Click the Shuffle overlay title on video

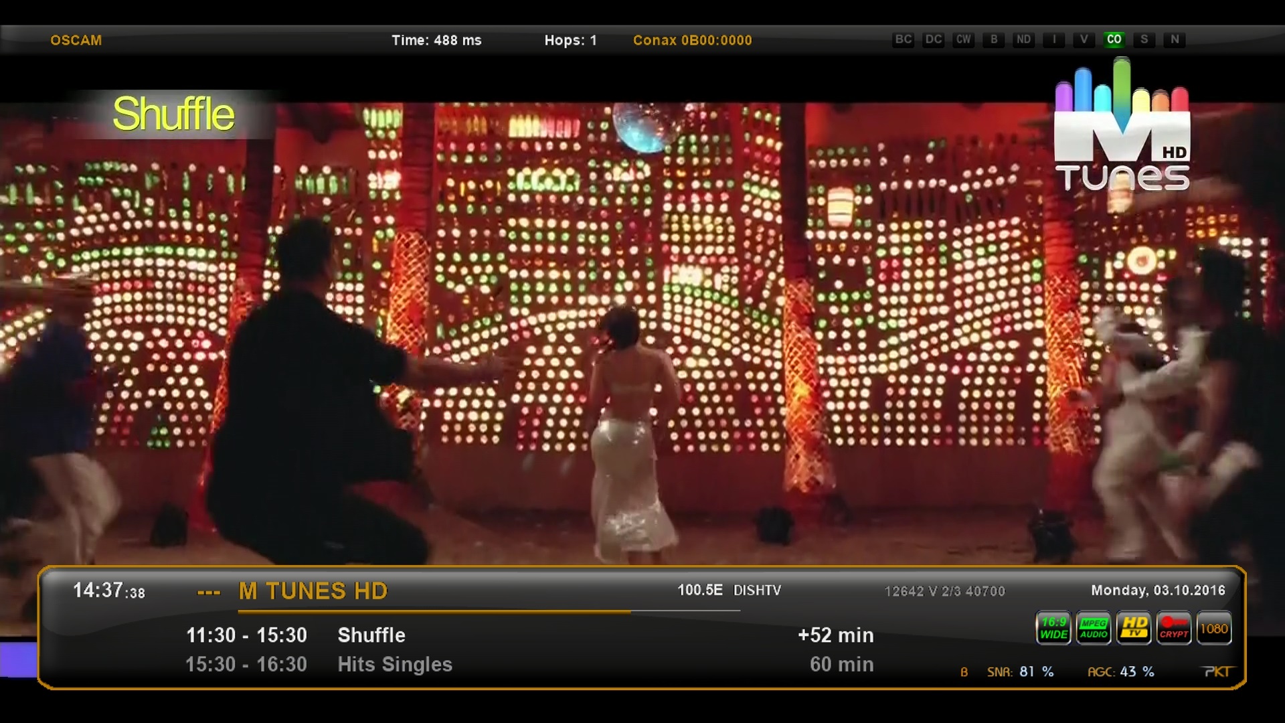coord(173,114)
